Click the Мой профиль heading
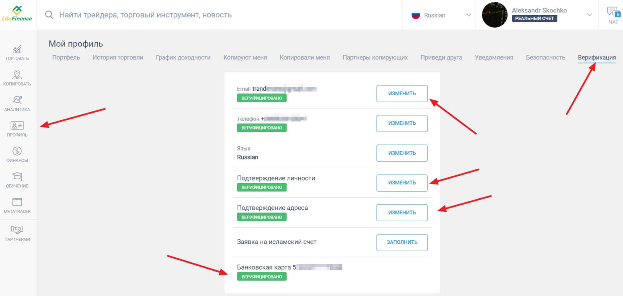Image resolution: width=623 pixels, height=296 pixels. point(76,44)
